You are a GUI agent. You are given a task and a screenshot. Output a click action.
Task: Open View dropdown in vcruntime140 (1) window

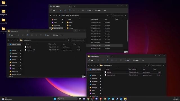coord(136,60)
